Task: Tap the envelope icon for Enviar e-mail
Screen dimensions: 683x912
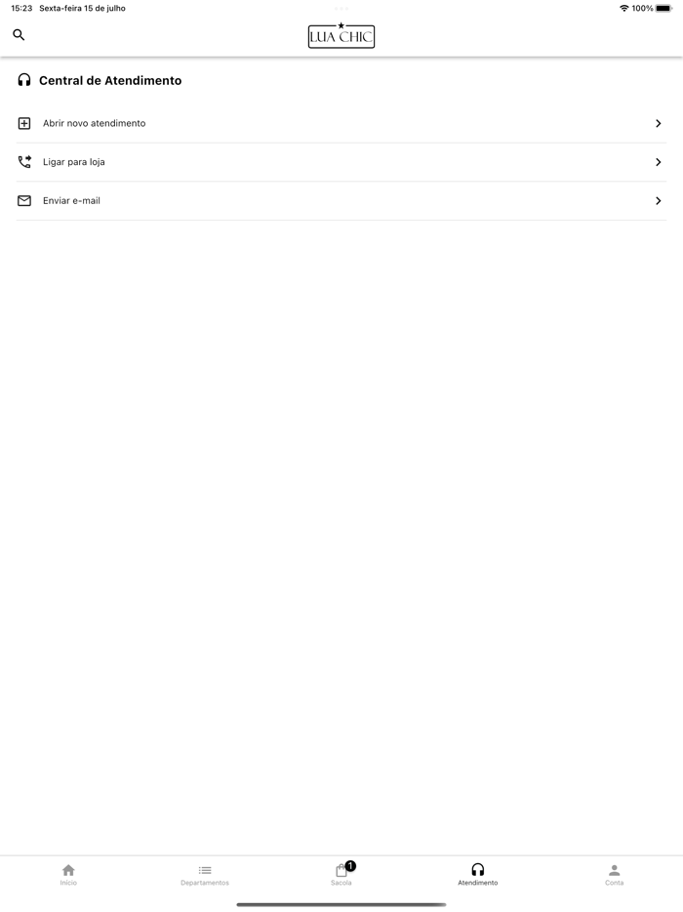Action: (x=24, y=201)
